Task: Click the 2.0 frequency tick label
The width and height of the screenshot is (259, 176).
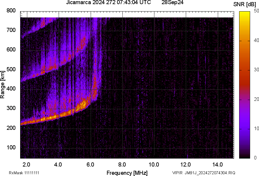Action: click(x=27, y=164)
